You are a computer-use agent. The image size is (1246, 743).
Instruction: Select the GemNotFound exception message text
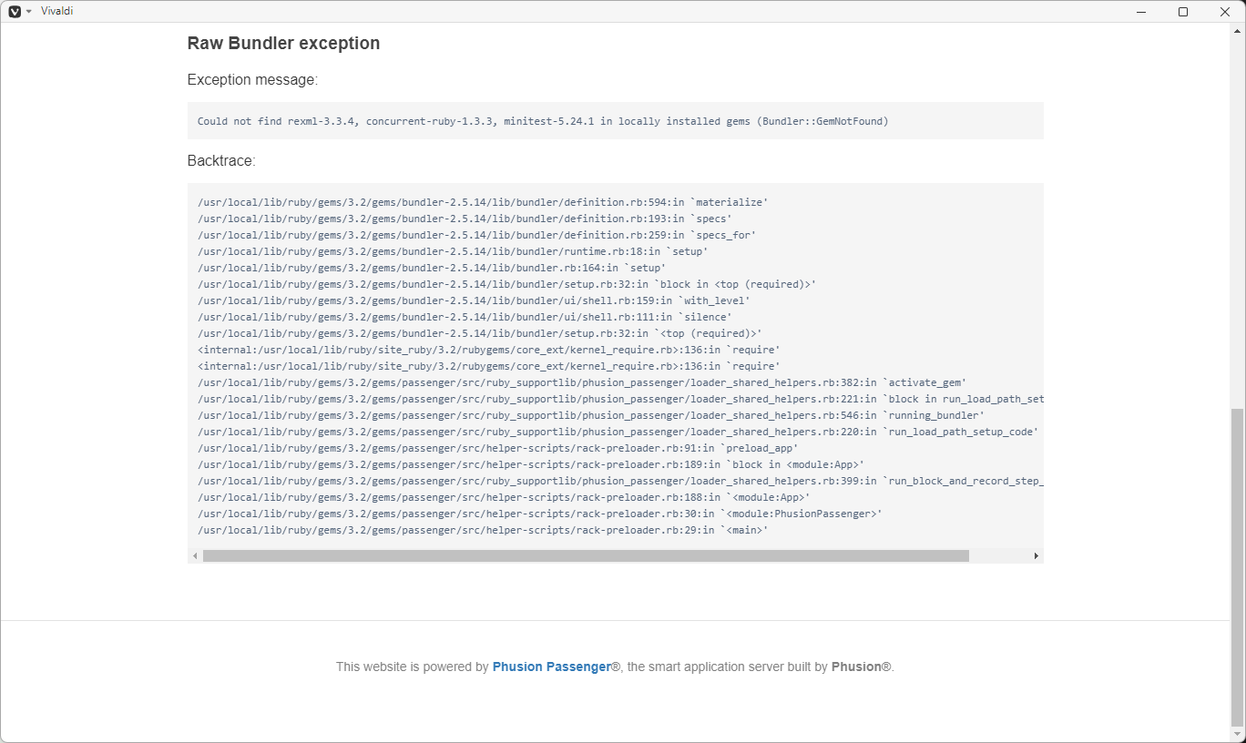(x=543, y=120)
